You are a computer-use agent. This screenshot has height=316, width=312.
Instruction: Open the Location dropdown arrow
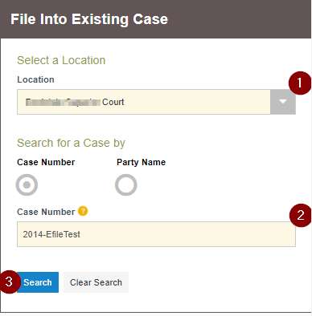(283, 102)
